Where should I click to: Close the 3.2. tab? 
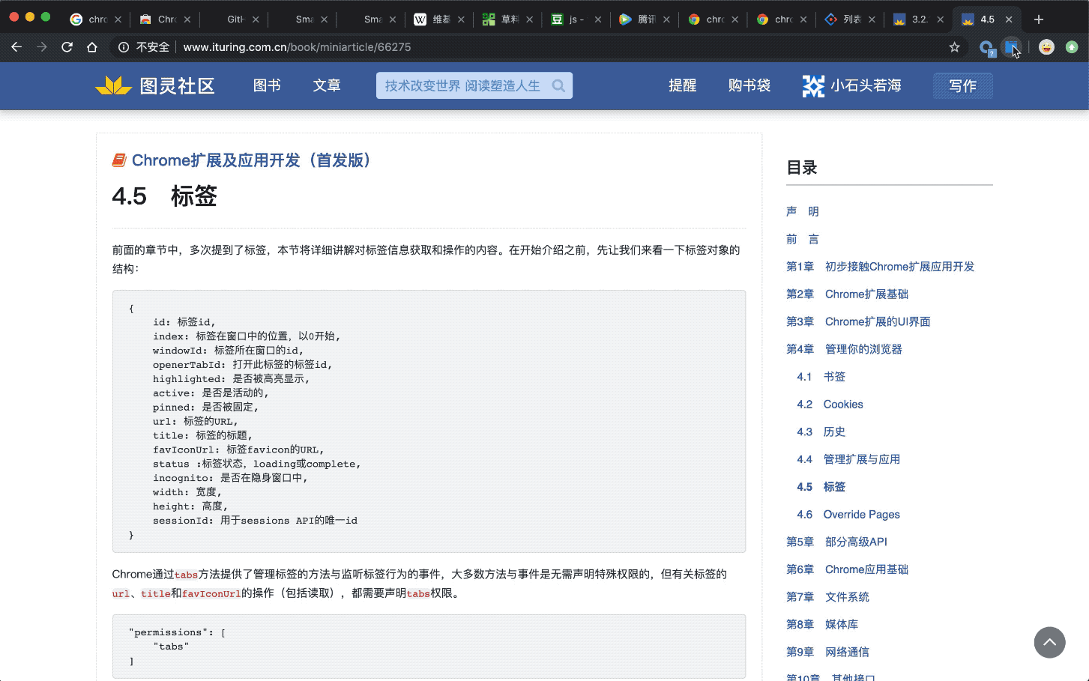click(x=940, y=19)
